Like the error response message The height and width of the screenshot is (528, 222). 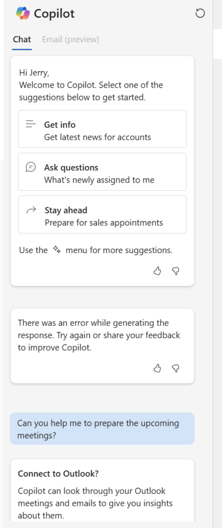(157, 368)
